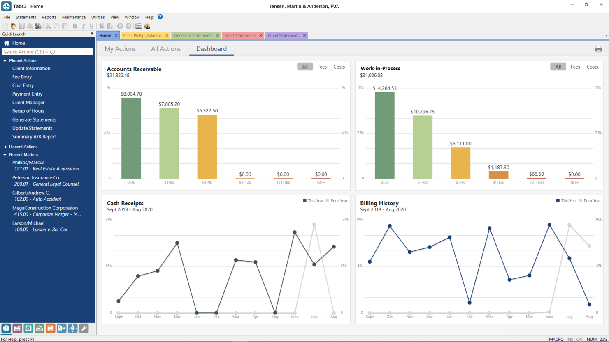Click the blue clock icon in bottom launcher
The height and width of the screenshot is (342, 609).
[x=6, y=328]
